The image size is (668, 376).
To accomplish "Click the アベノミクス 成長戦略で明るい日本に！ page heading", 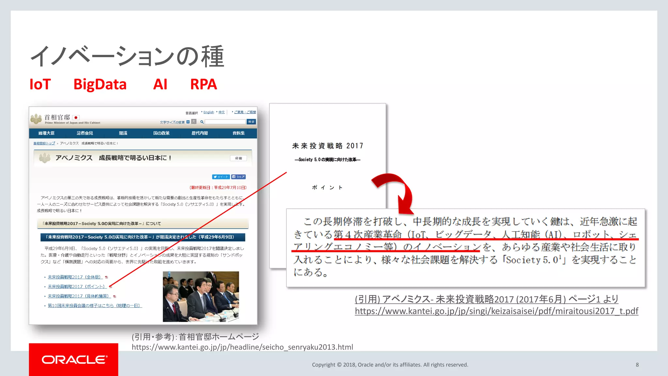I will (114, 158).
